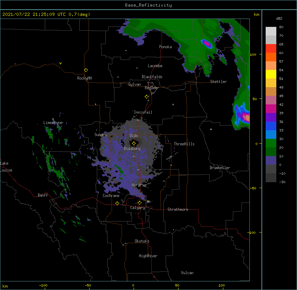Image resolution: width=297 pixels, height=290 pixels.
Task: Click the asterisk marker east of Innisfail
Action: click(173, 104)
